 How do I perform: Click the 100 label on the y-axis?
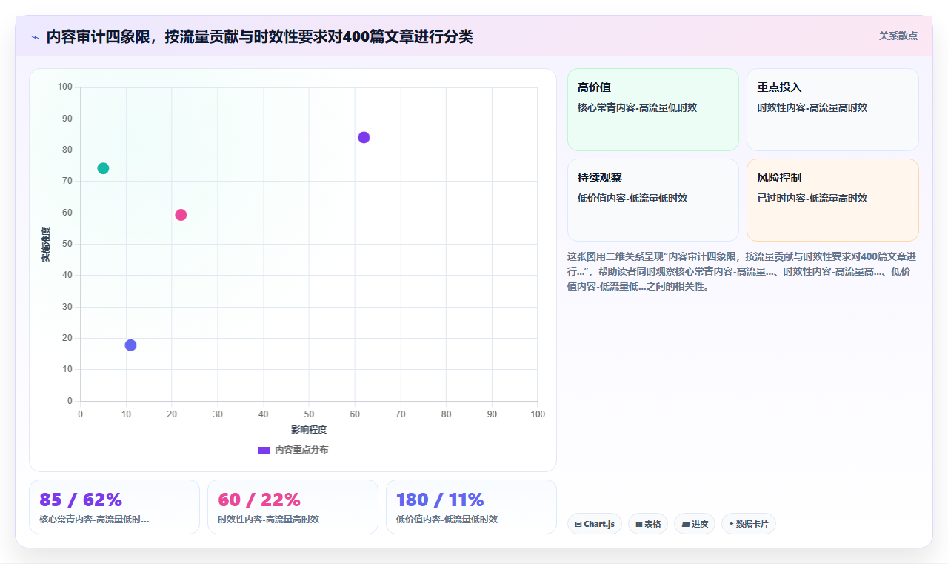pos(65,87)
